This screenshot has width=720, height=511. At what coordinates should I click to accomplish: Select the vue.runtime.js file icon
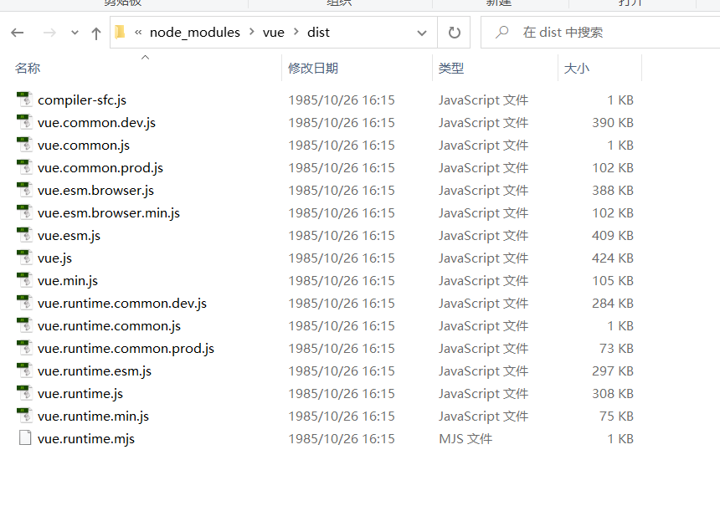[24, 393]
